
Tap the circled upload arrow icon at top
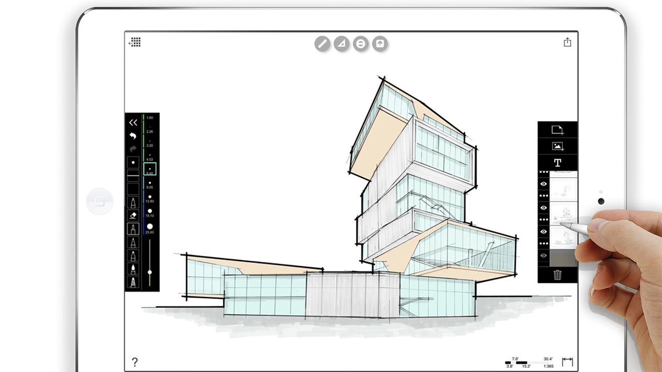point(380,43)
